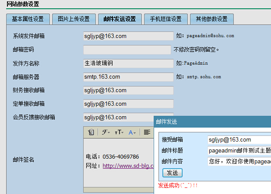Click the 系统发件邮箱 input field
The height and width of the screenshot is (194, 271).
[x=128, y=36]
